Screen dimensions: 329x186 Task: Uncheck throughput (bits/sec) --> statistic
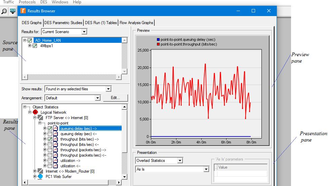click(x=50, y=139)
